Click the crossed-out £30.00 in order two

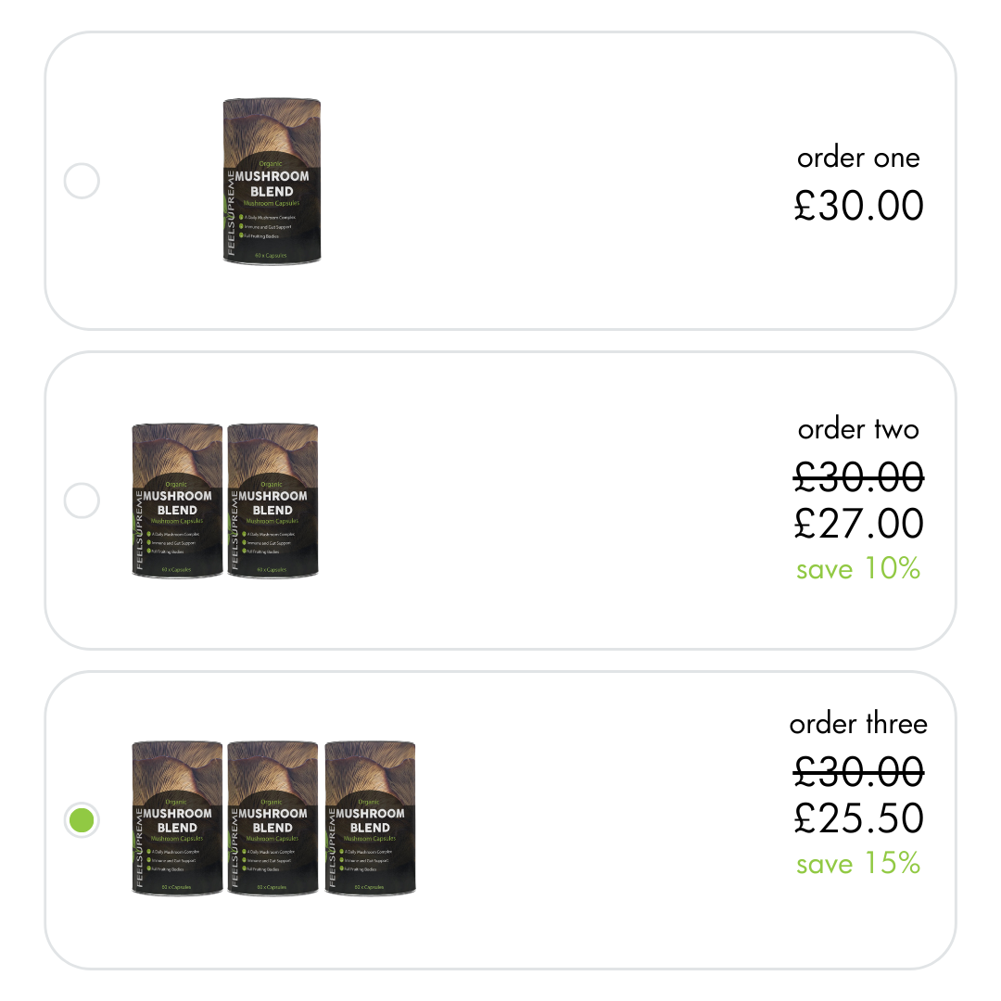[859, 476]
